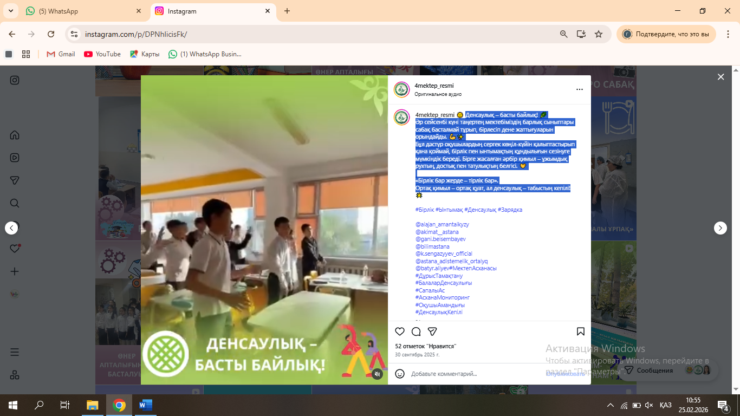Image resolution: width=740 pixels, height=416 pixels.
Task: Open Search magnifier in Instagram sidebar
Action: click(15, 203)
